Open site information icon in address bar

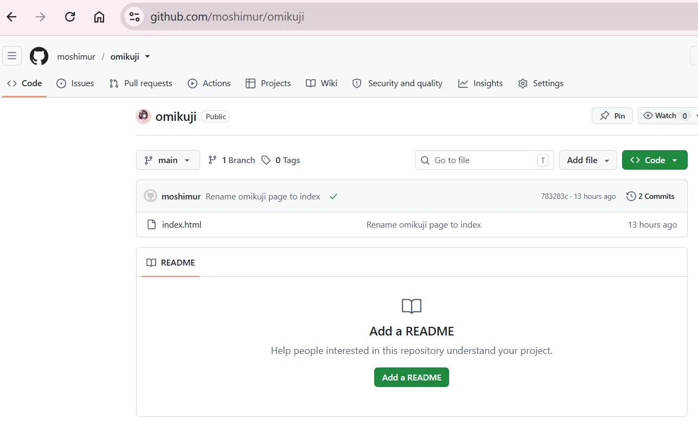point(134,17)
